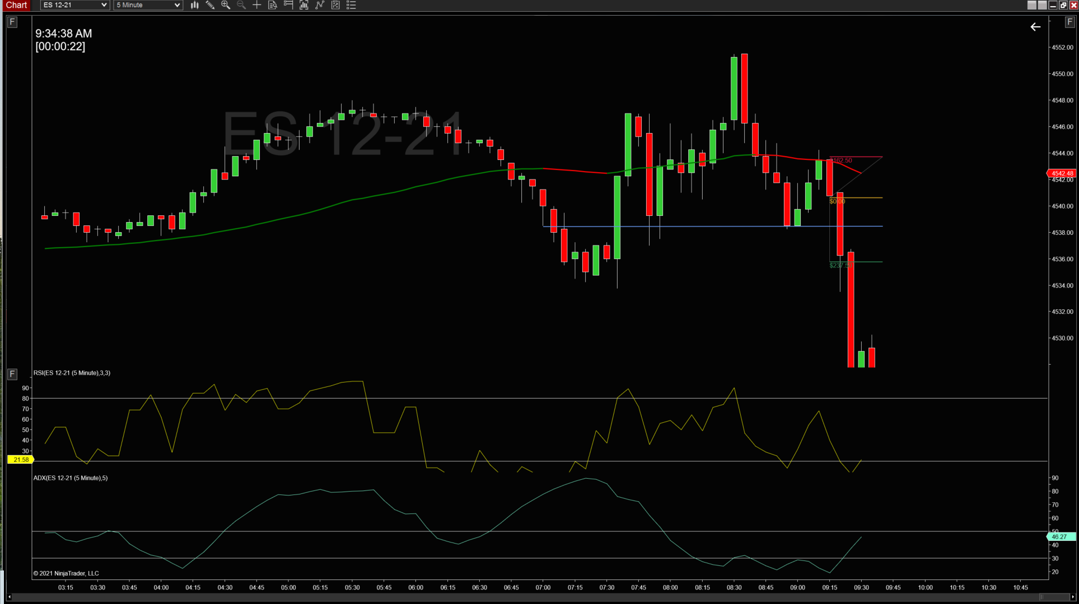
Task: Open the chart properties list icon
Action: [x=351, y=5]
